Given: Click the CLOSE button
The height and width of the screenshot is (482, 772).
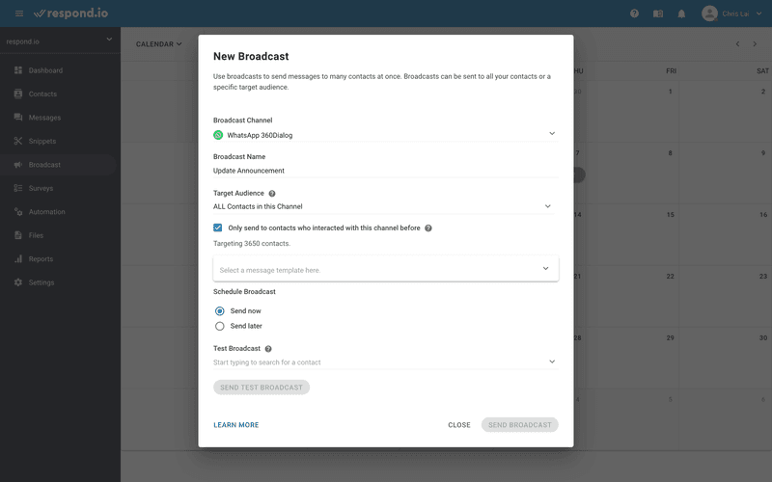Looking at the screenshot, I should click(459, 425).
